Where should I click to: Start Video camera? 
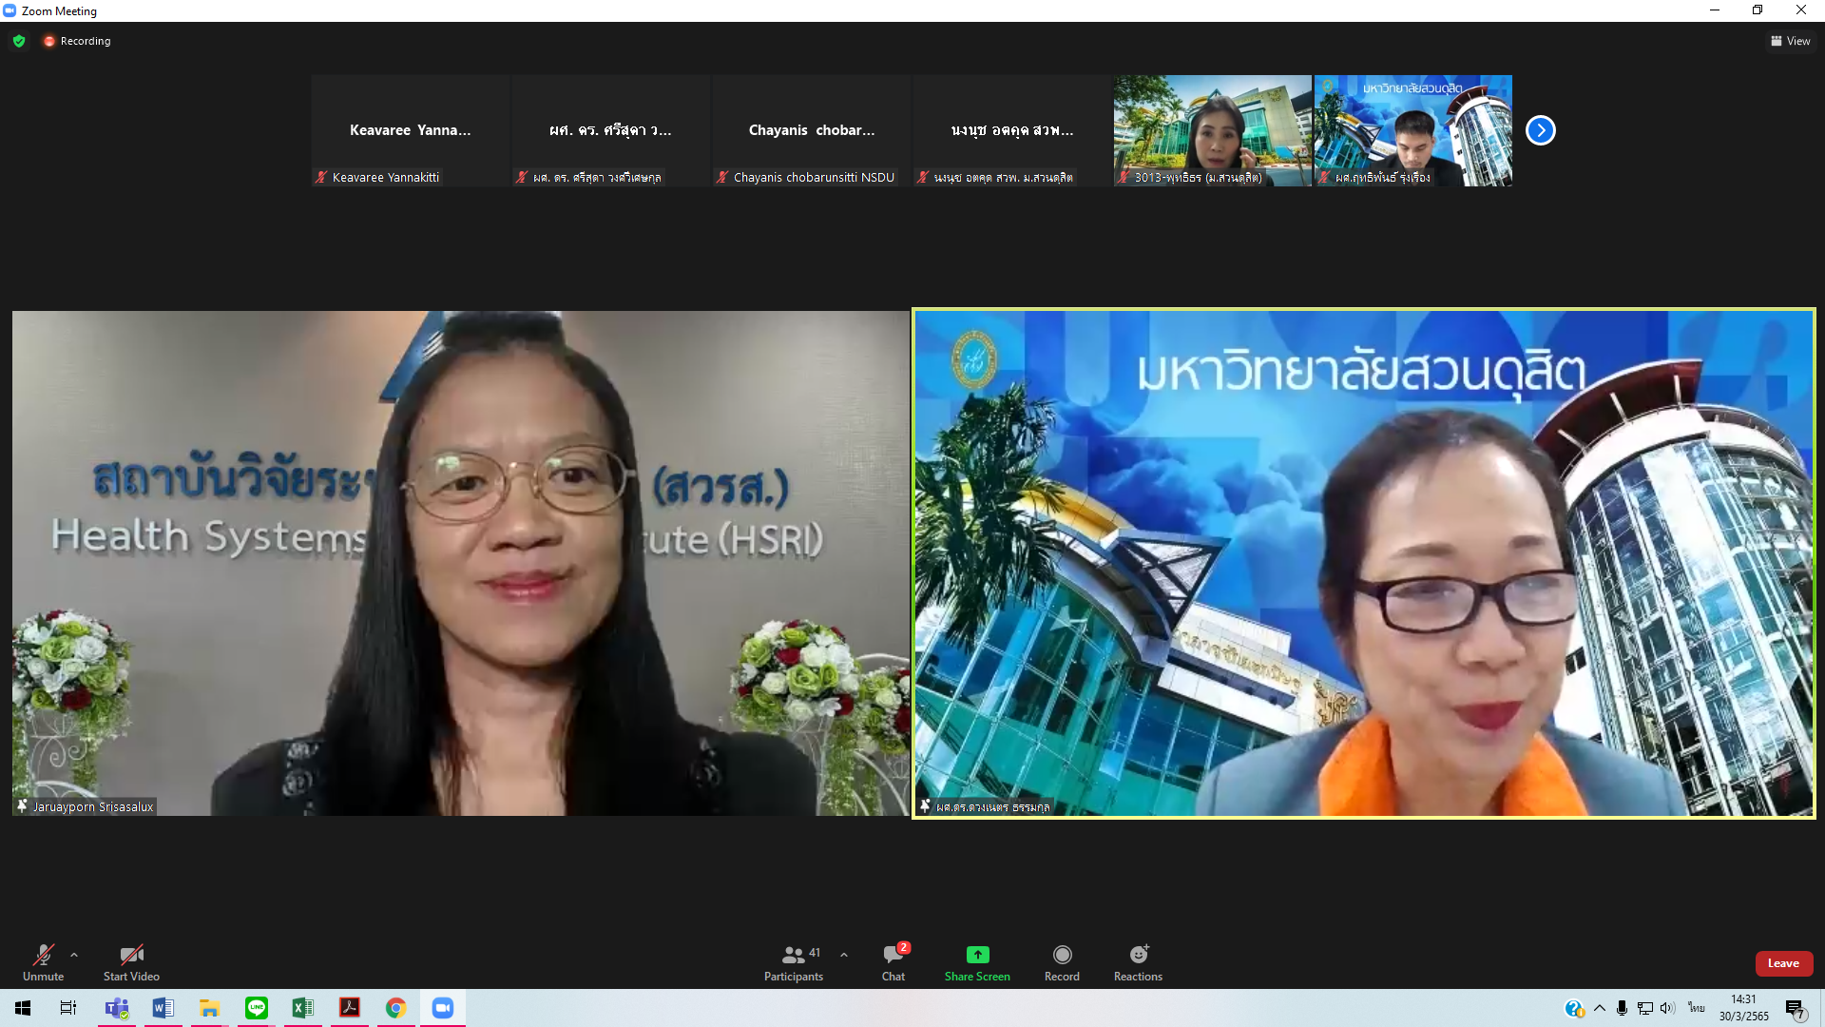pos(131,960)
